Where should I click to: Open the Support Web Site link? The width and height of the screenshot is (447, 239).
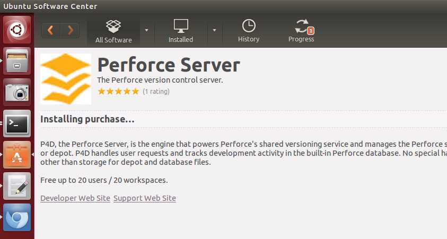tap(145, 198)
